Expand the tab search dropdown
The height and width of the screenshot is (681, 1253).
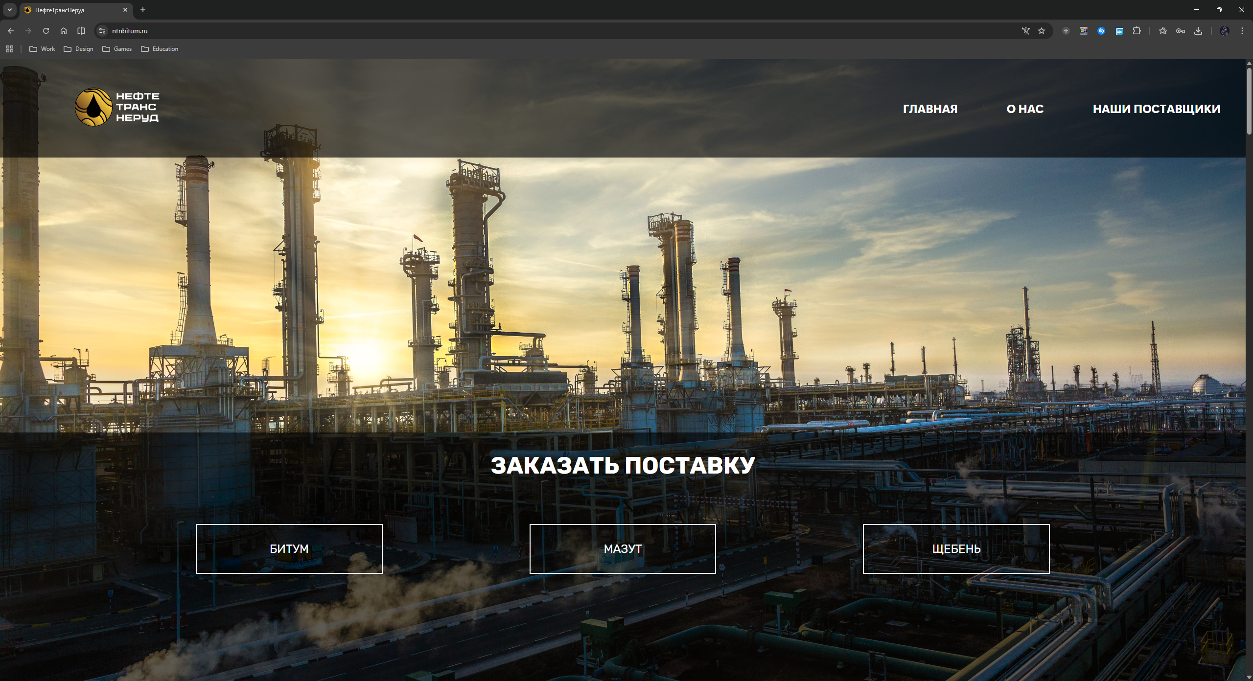(x=9, y=10)
